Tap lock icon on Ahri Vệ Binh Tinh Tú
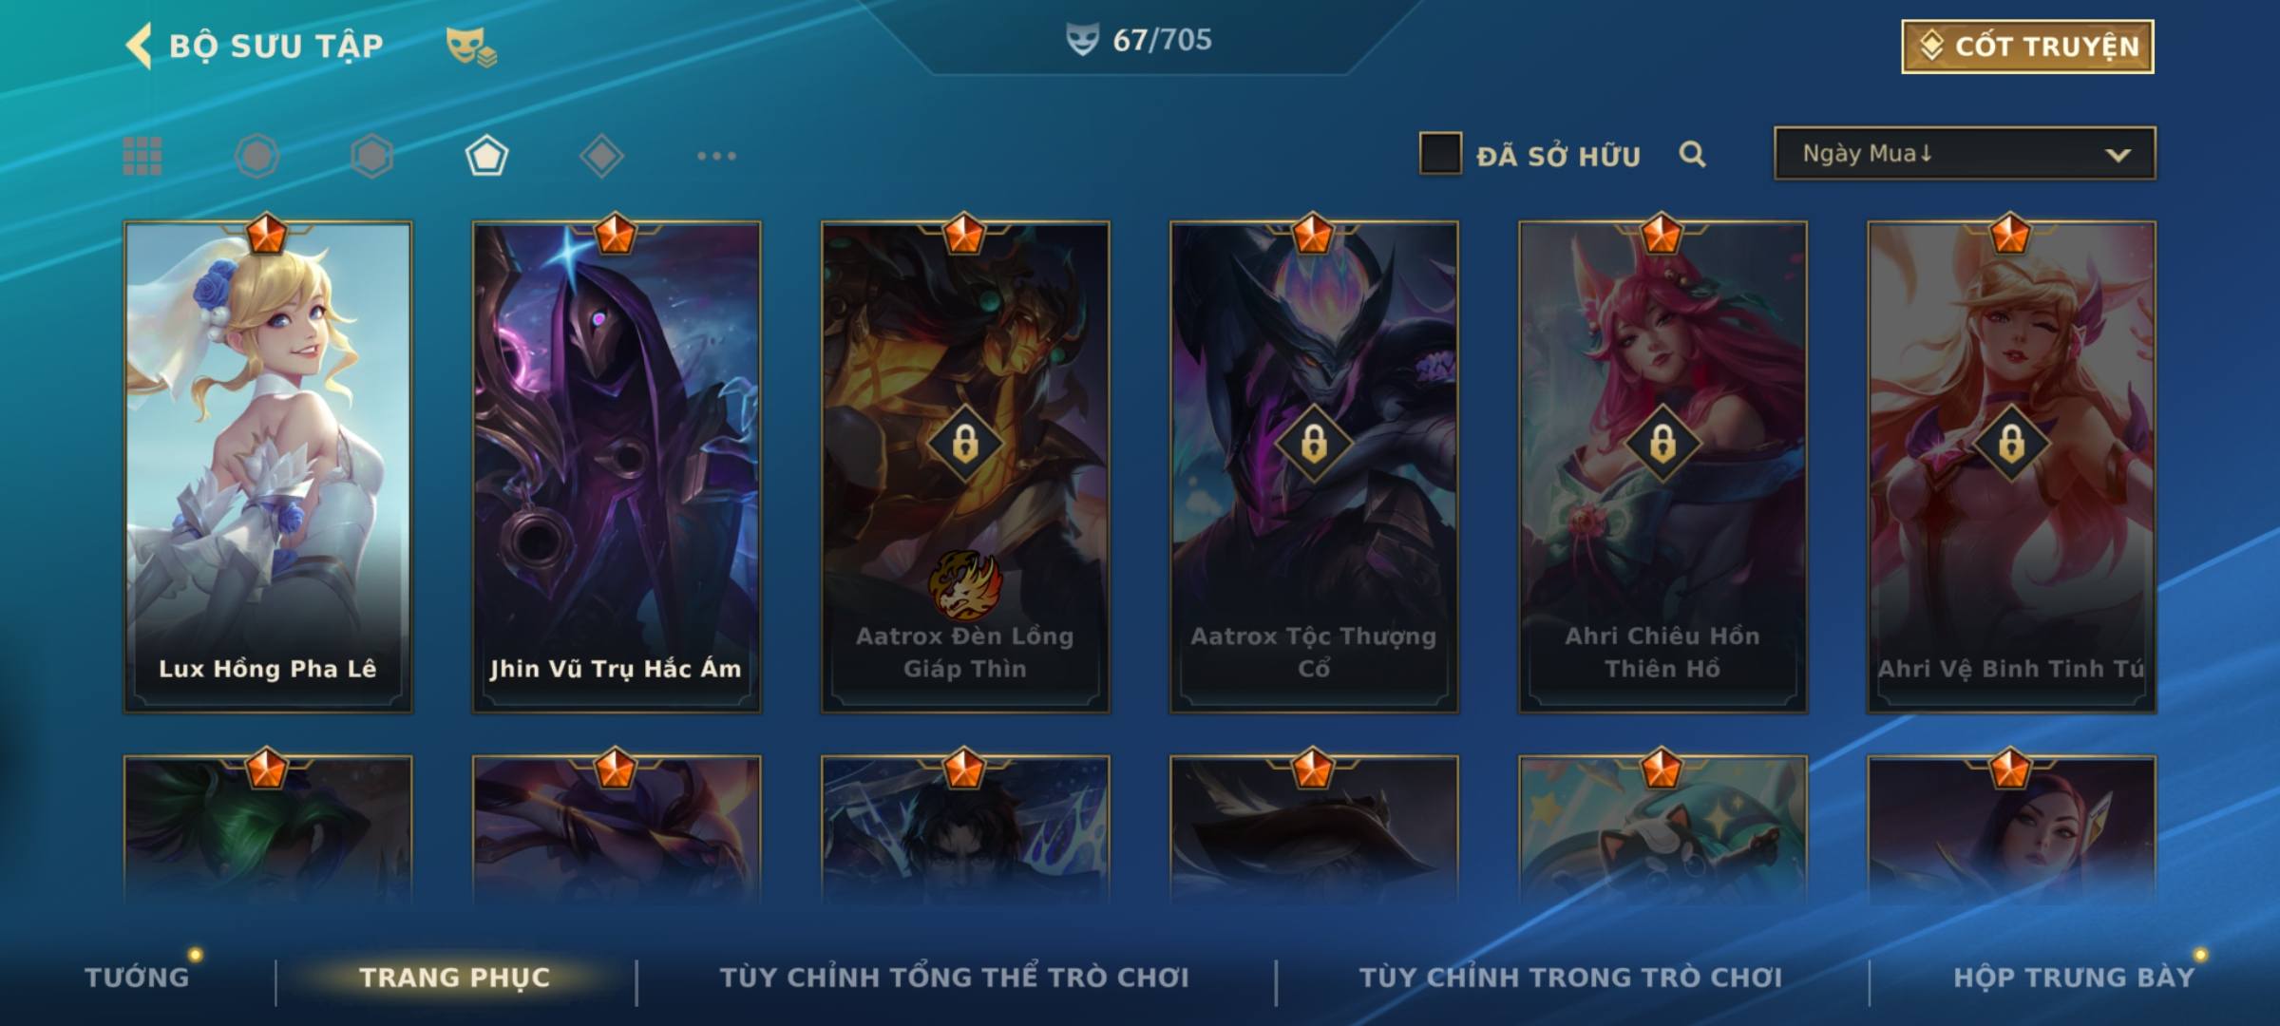The image size is (2280, 1026). [x=2011, y=443]
